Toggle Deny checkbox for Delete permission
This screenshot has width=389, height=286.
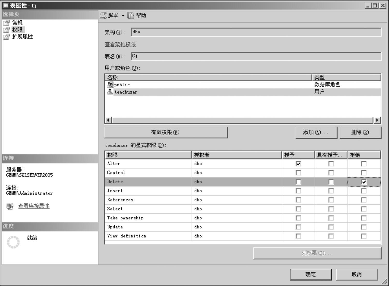364,182
